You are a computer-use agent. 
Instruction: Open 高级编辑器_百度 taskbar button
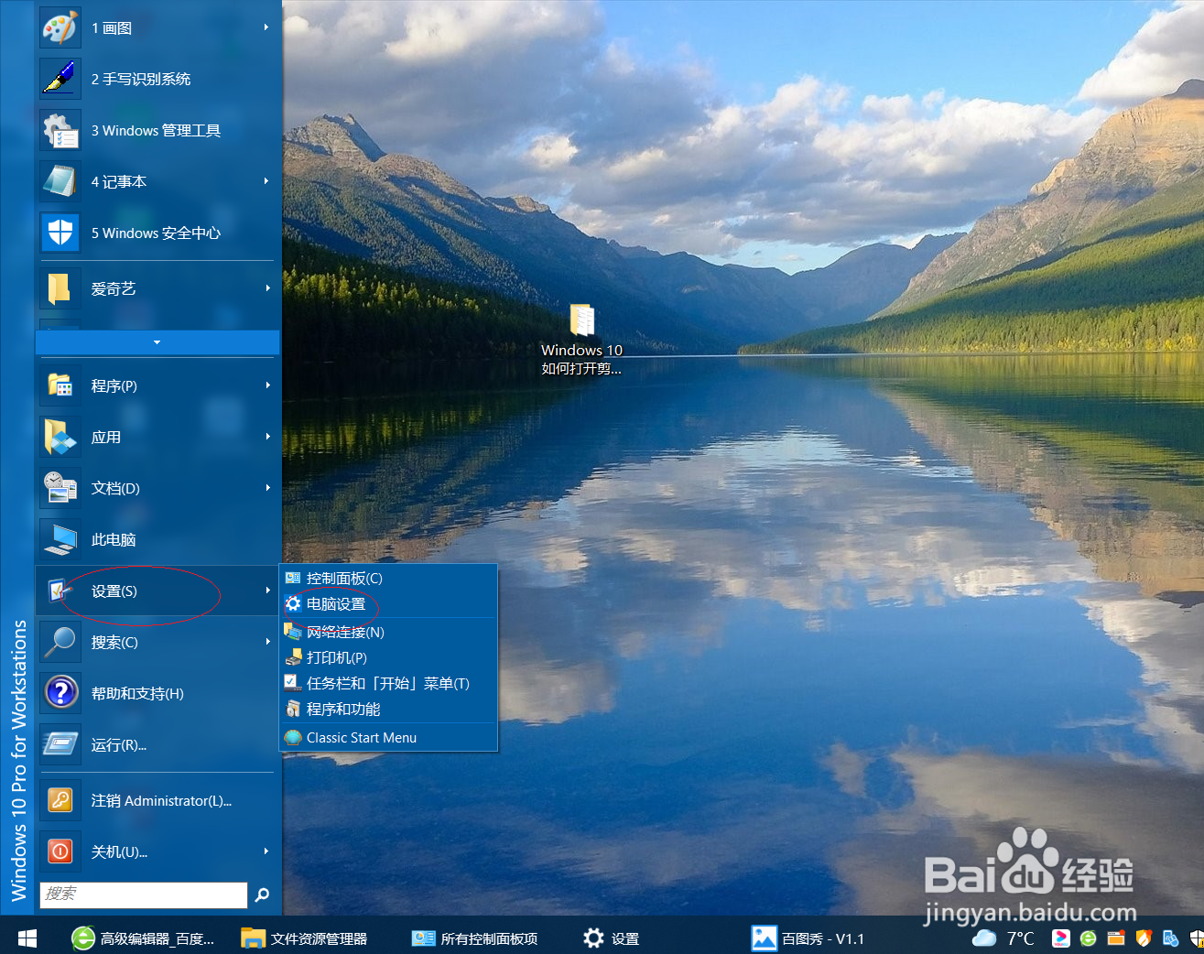pyautogui.click(x=144, y=938)
